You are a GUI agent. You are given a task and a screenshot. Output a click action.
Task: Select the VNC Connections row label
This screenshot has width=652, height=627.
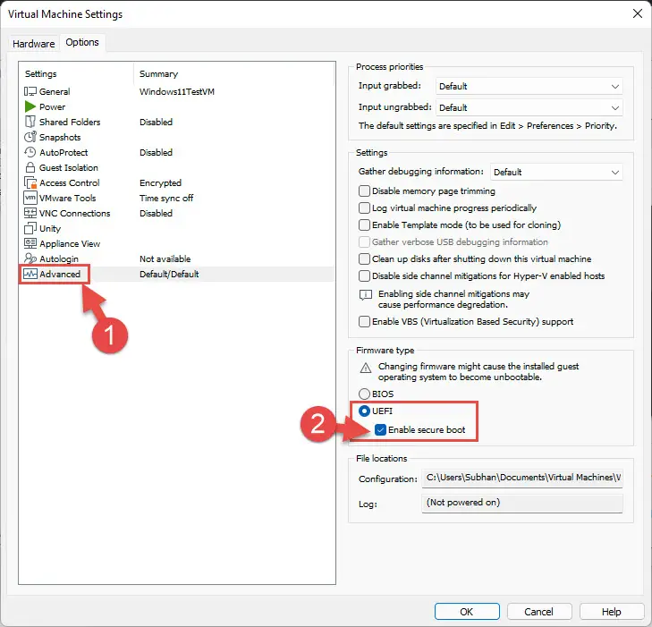click(75, 213)
